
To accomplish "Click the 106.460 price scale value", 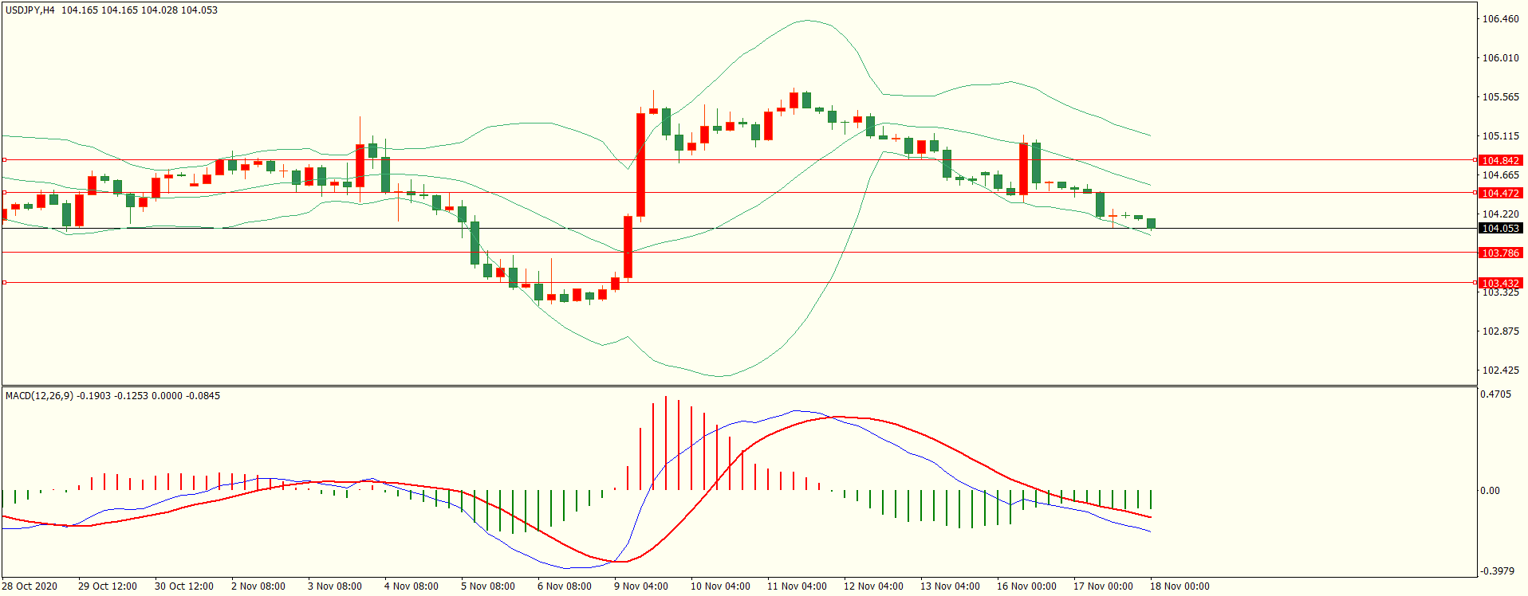I will [1500, 19].
